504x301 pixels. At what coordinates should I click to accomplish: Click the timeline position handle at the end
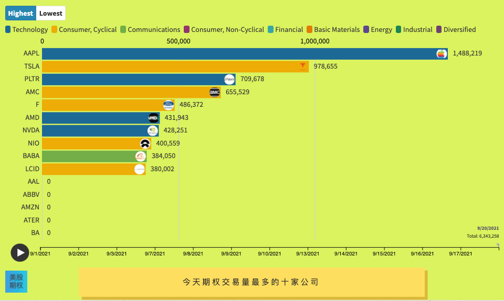click(498, 245)
